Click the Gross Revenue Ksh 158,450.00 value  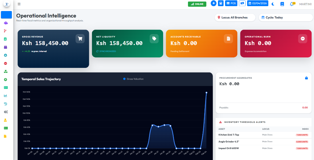tap(45, 43)
